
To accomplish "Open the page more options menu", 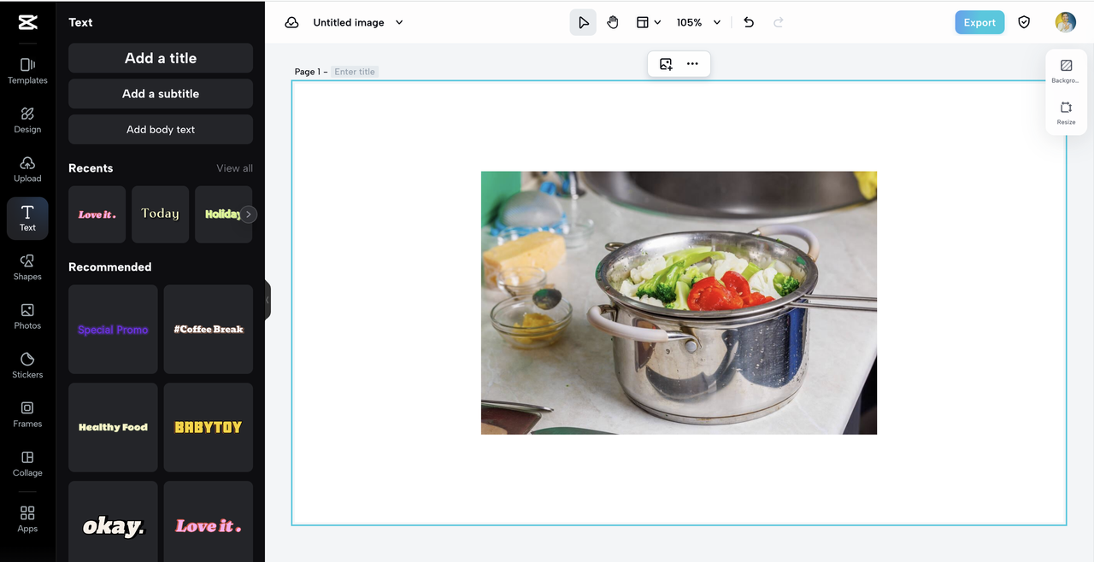I will [692, 64].
